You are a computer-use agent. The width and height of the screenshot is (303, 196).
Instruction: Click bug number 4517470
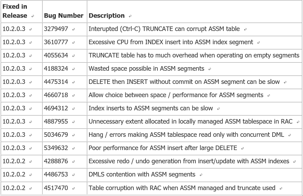point(56,188)
